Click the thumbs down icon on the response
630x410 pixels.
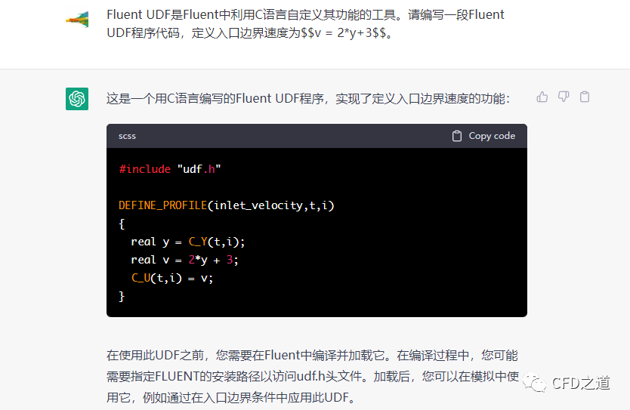pyautogui.click(x=564, y=97)
